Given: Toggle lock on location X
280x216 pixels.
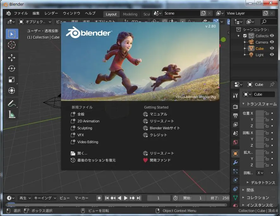Looking at the screenshot, I should tap(267, 113).
